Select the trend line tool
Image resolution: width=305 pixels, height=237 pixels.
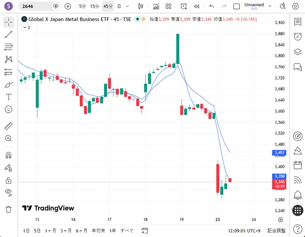pyautogui.click(x=9, y=35)
